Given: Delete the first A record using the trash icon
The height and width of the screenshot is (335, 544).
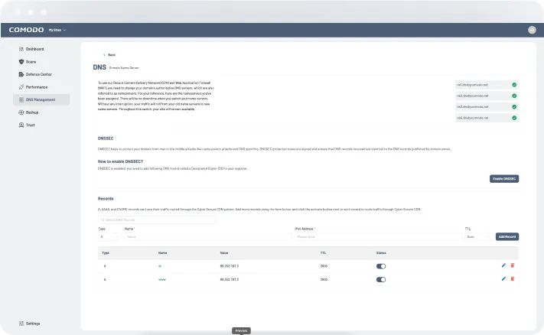Looking at the screenshot, I should pos(513,265).
